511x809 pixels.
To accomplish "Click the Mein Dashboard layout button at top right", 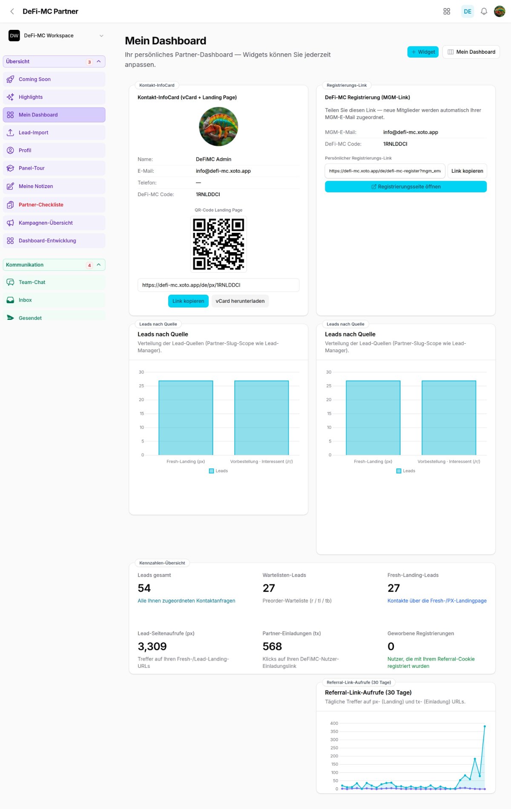I will 471,52.
